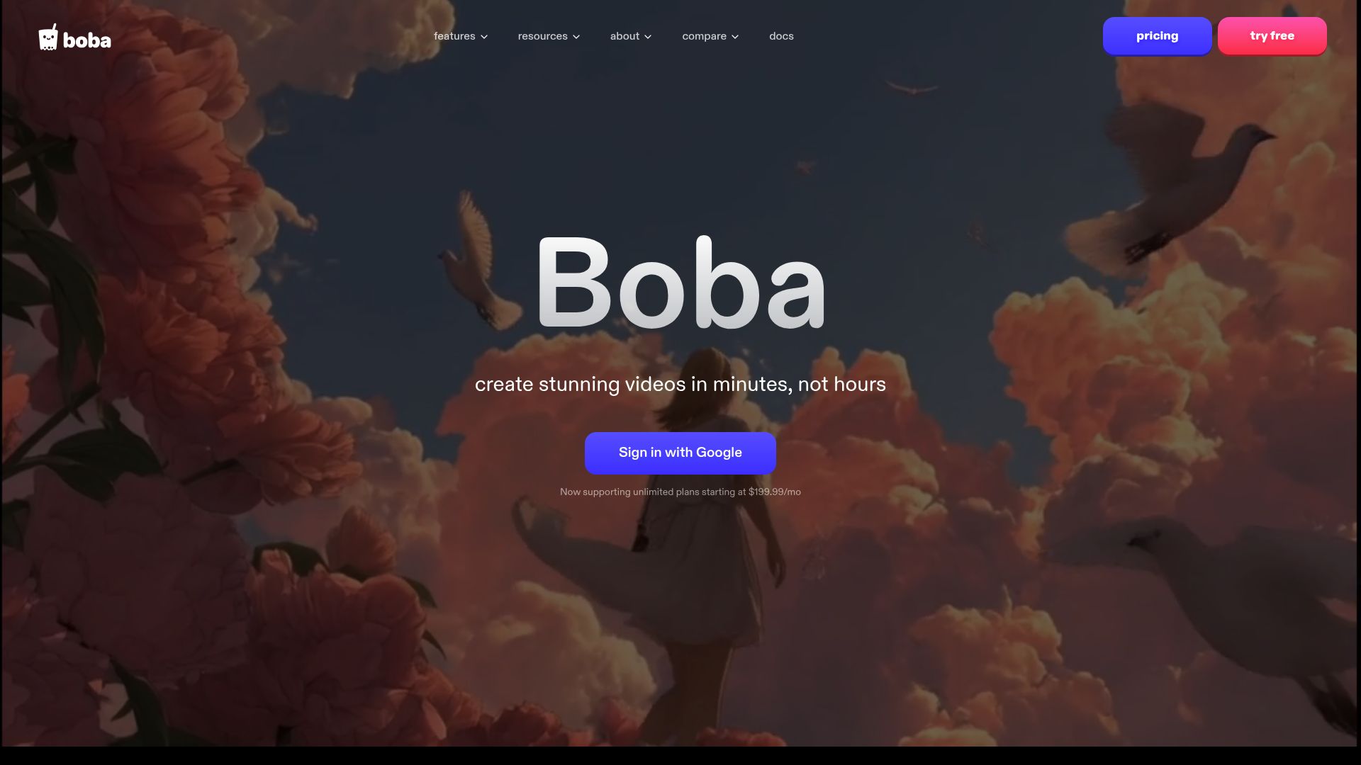The image size is (1361, 765).
Task: Open the about menu item
Action: [625, 36]
